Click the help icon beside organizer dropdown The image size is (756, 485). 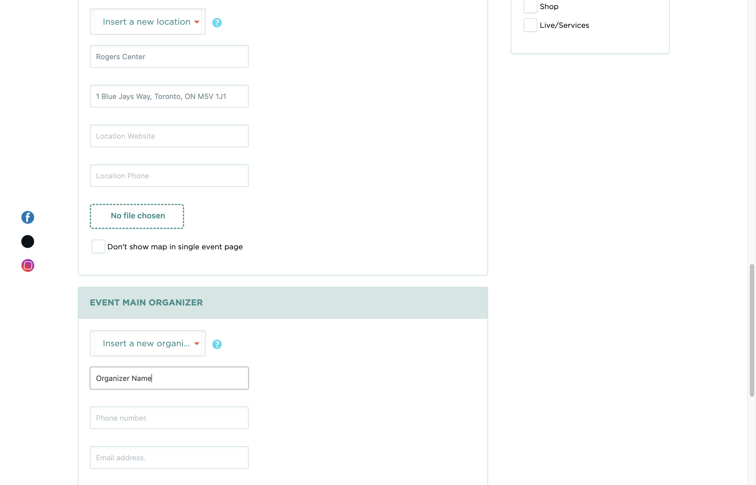tap(217, 344)
